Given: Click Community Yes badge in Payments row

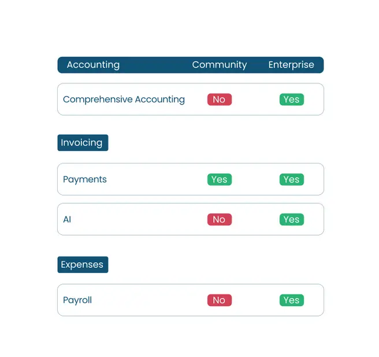Looking at the screenshot, I should point(220,179).
